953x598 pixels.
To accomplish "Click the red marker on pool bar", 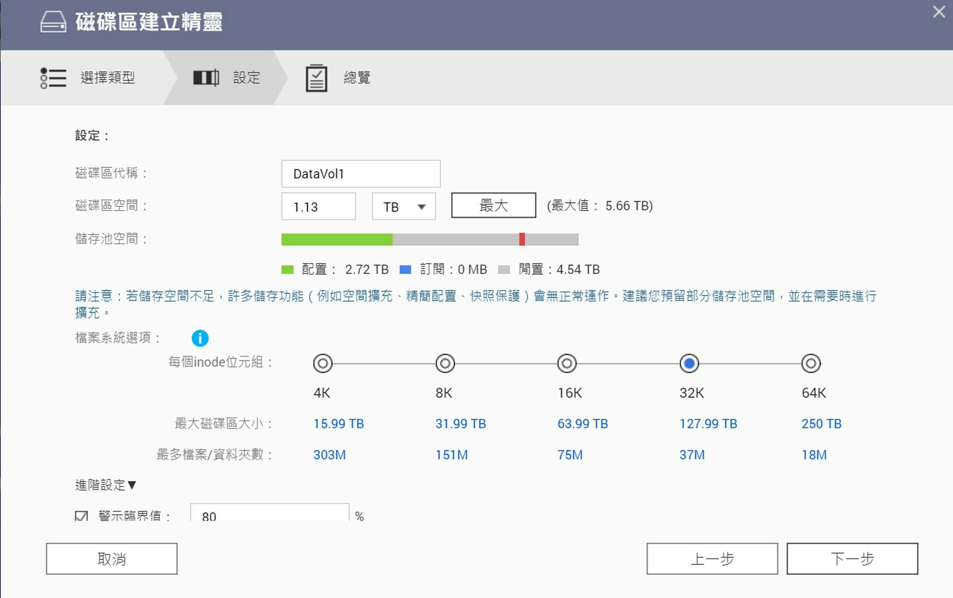I will point(522,239).
